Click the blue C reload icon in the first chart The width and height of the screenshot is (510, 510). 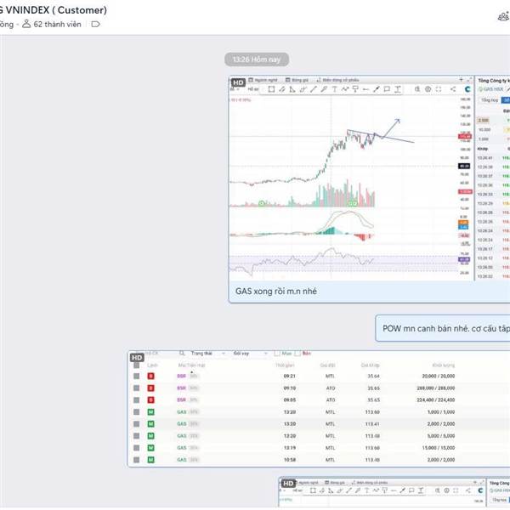(x=467, y=89)
